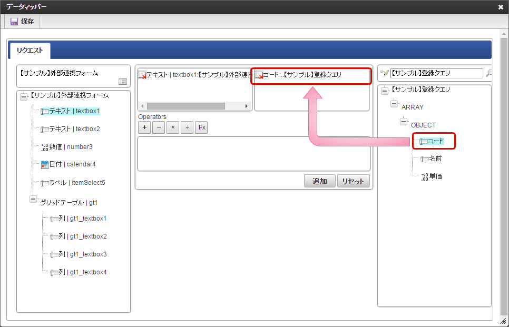This screenshot has width=509, height=327.
Task: Click the left arrow of input list scrollbar
Action: click(142, 106)
